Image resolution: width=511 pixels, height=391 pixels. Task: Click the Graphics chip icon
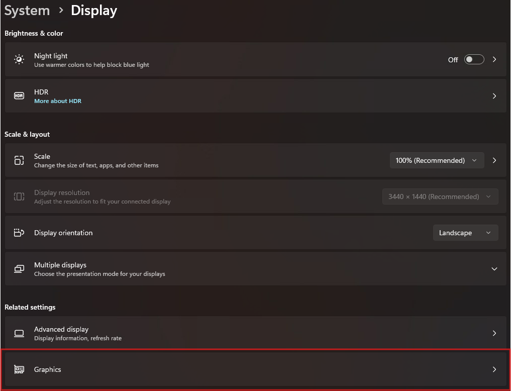coord(19,369)
